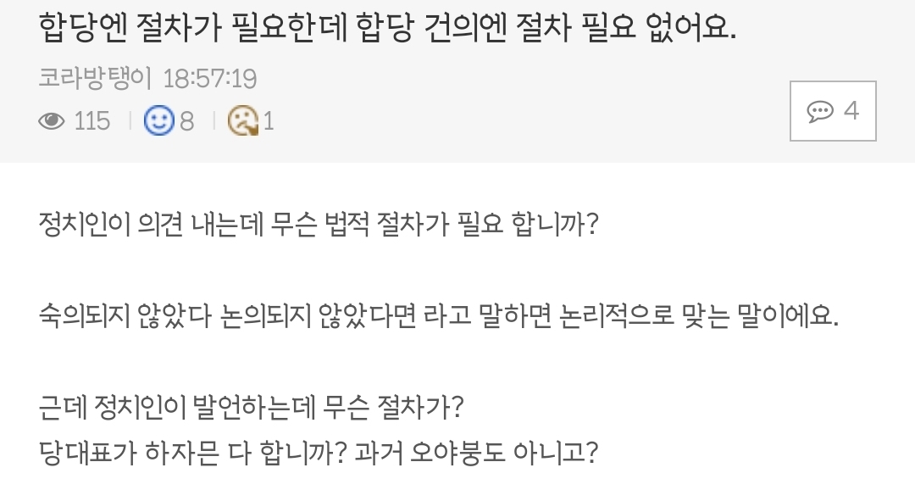Click the like count 8
Image resolution: width=915 pixels, height=501 pixels.
coord(186,121)
